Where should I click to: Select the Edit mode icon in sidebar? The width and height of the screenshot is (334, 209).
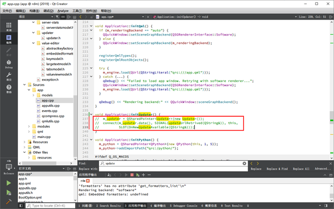point(9,39)
